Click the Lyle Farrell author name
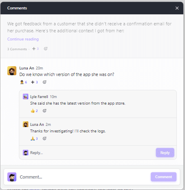 click(x=39, y=97)
